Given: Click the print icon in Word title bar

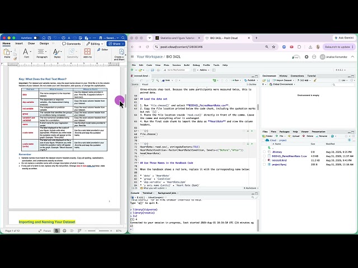Looking at the screenshot, I should tap(63, 38).
